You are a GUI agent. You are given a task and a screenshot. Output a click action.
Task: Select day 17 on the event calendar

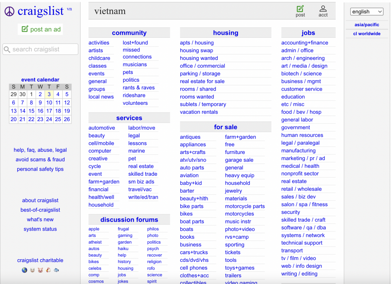click(49, 111)
